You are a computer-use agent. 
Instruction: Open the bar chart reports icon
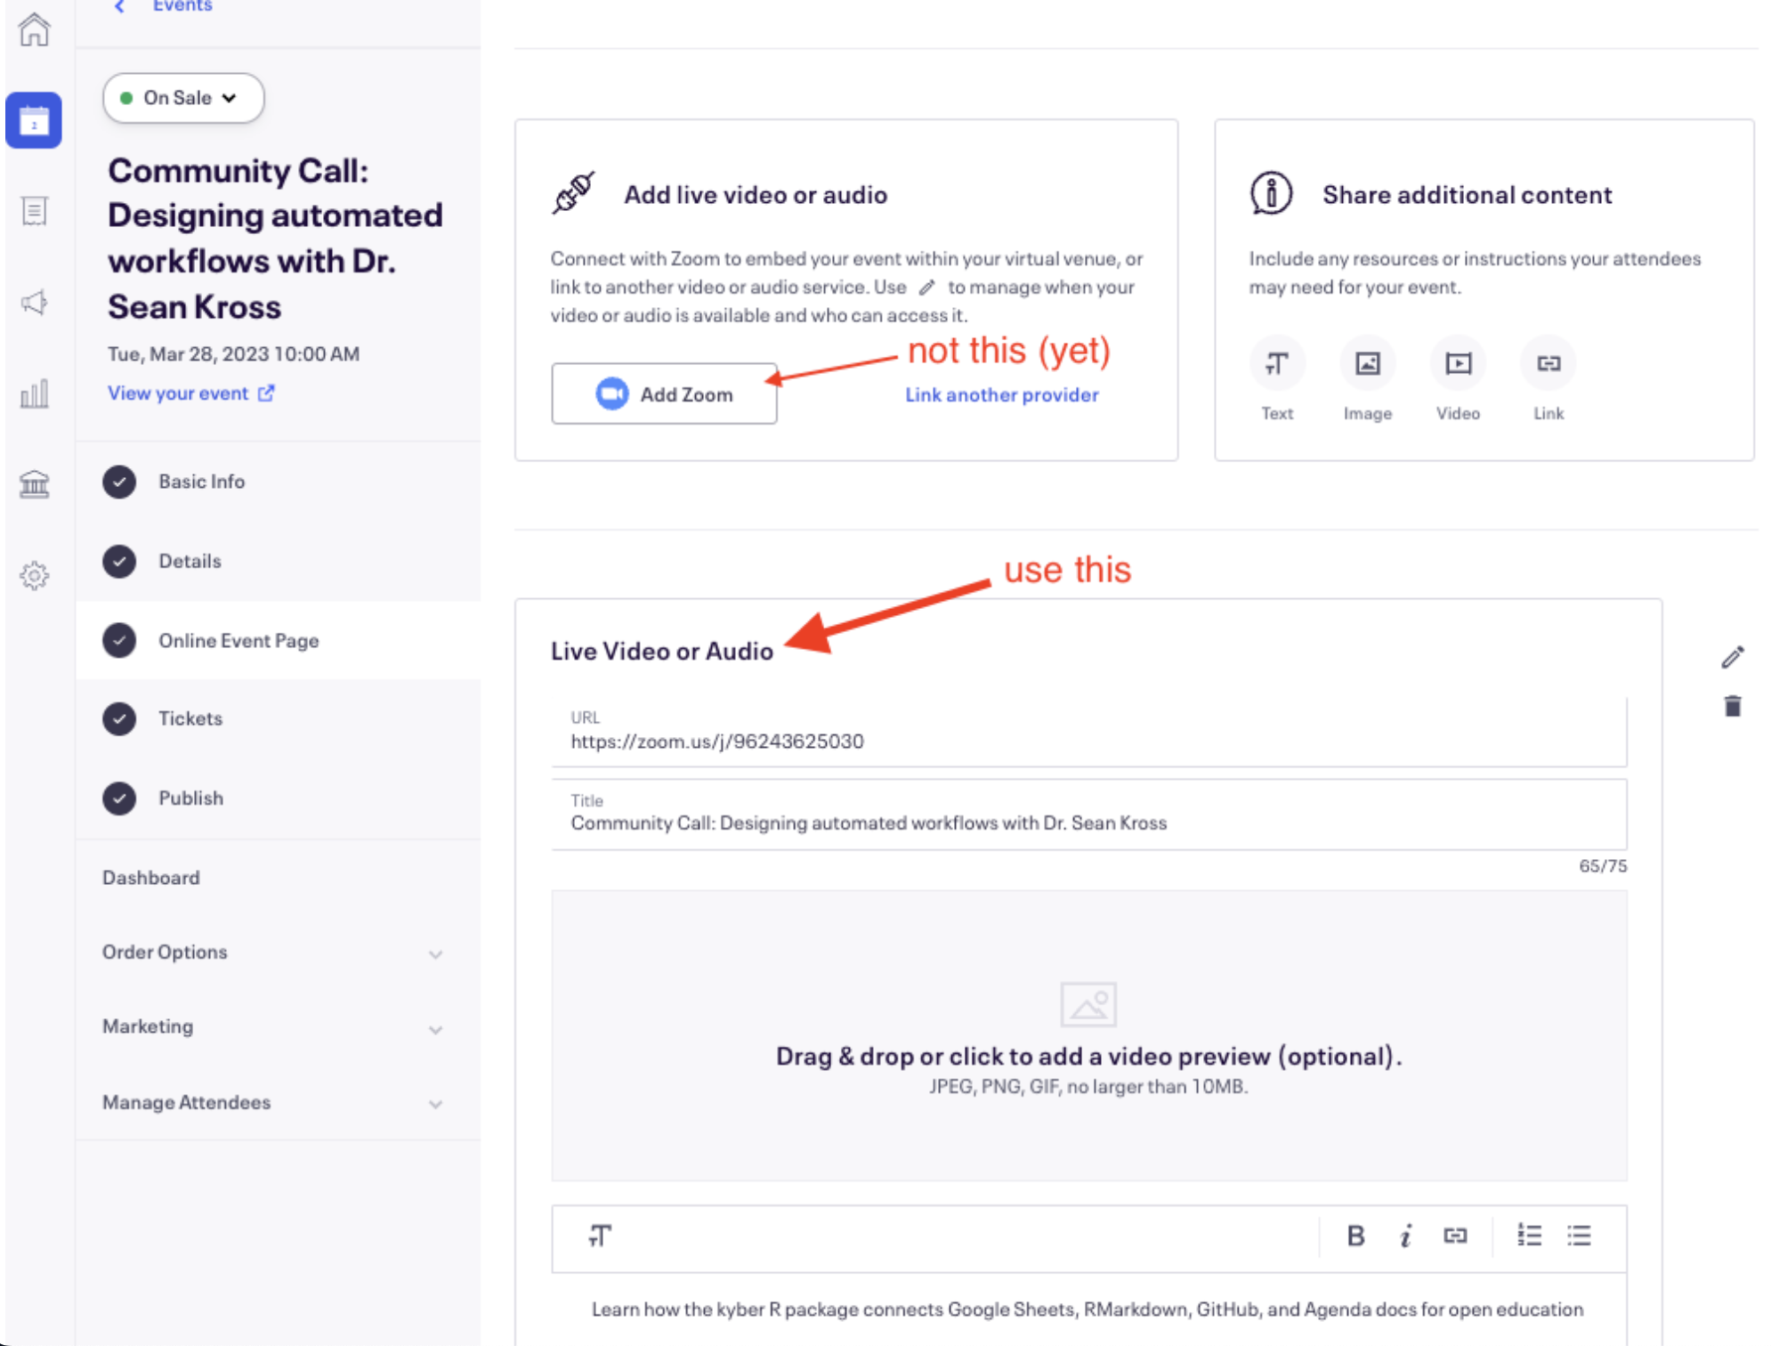point(34,393)
